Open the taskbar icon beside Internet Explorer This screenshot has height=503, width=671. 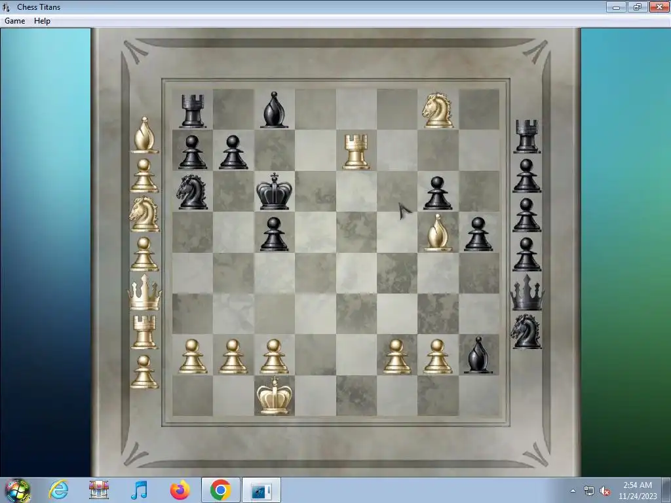[99, 490]
